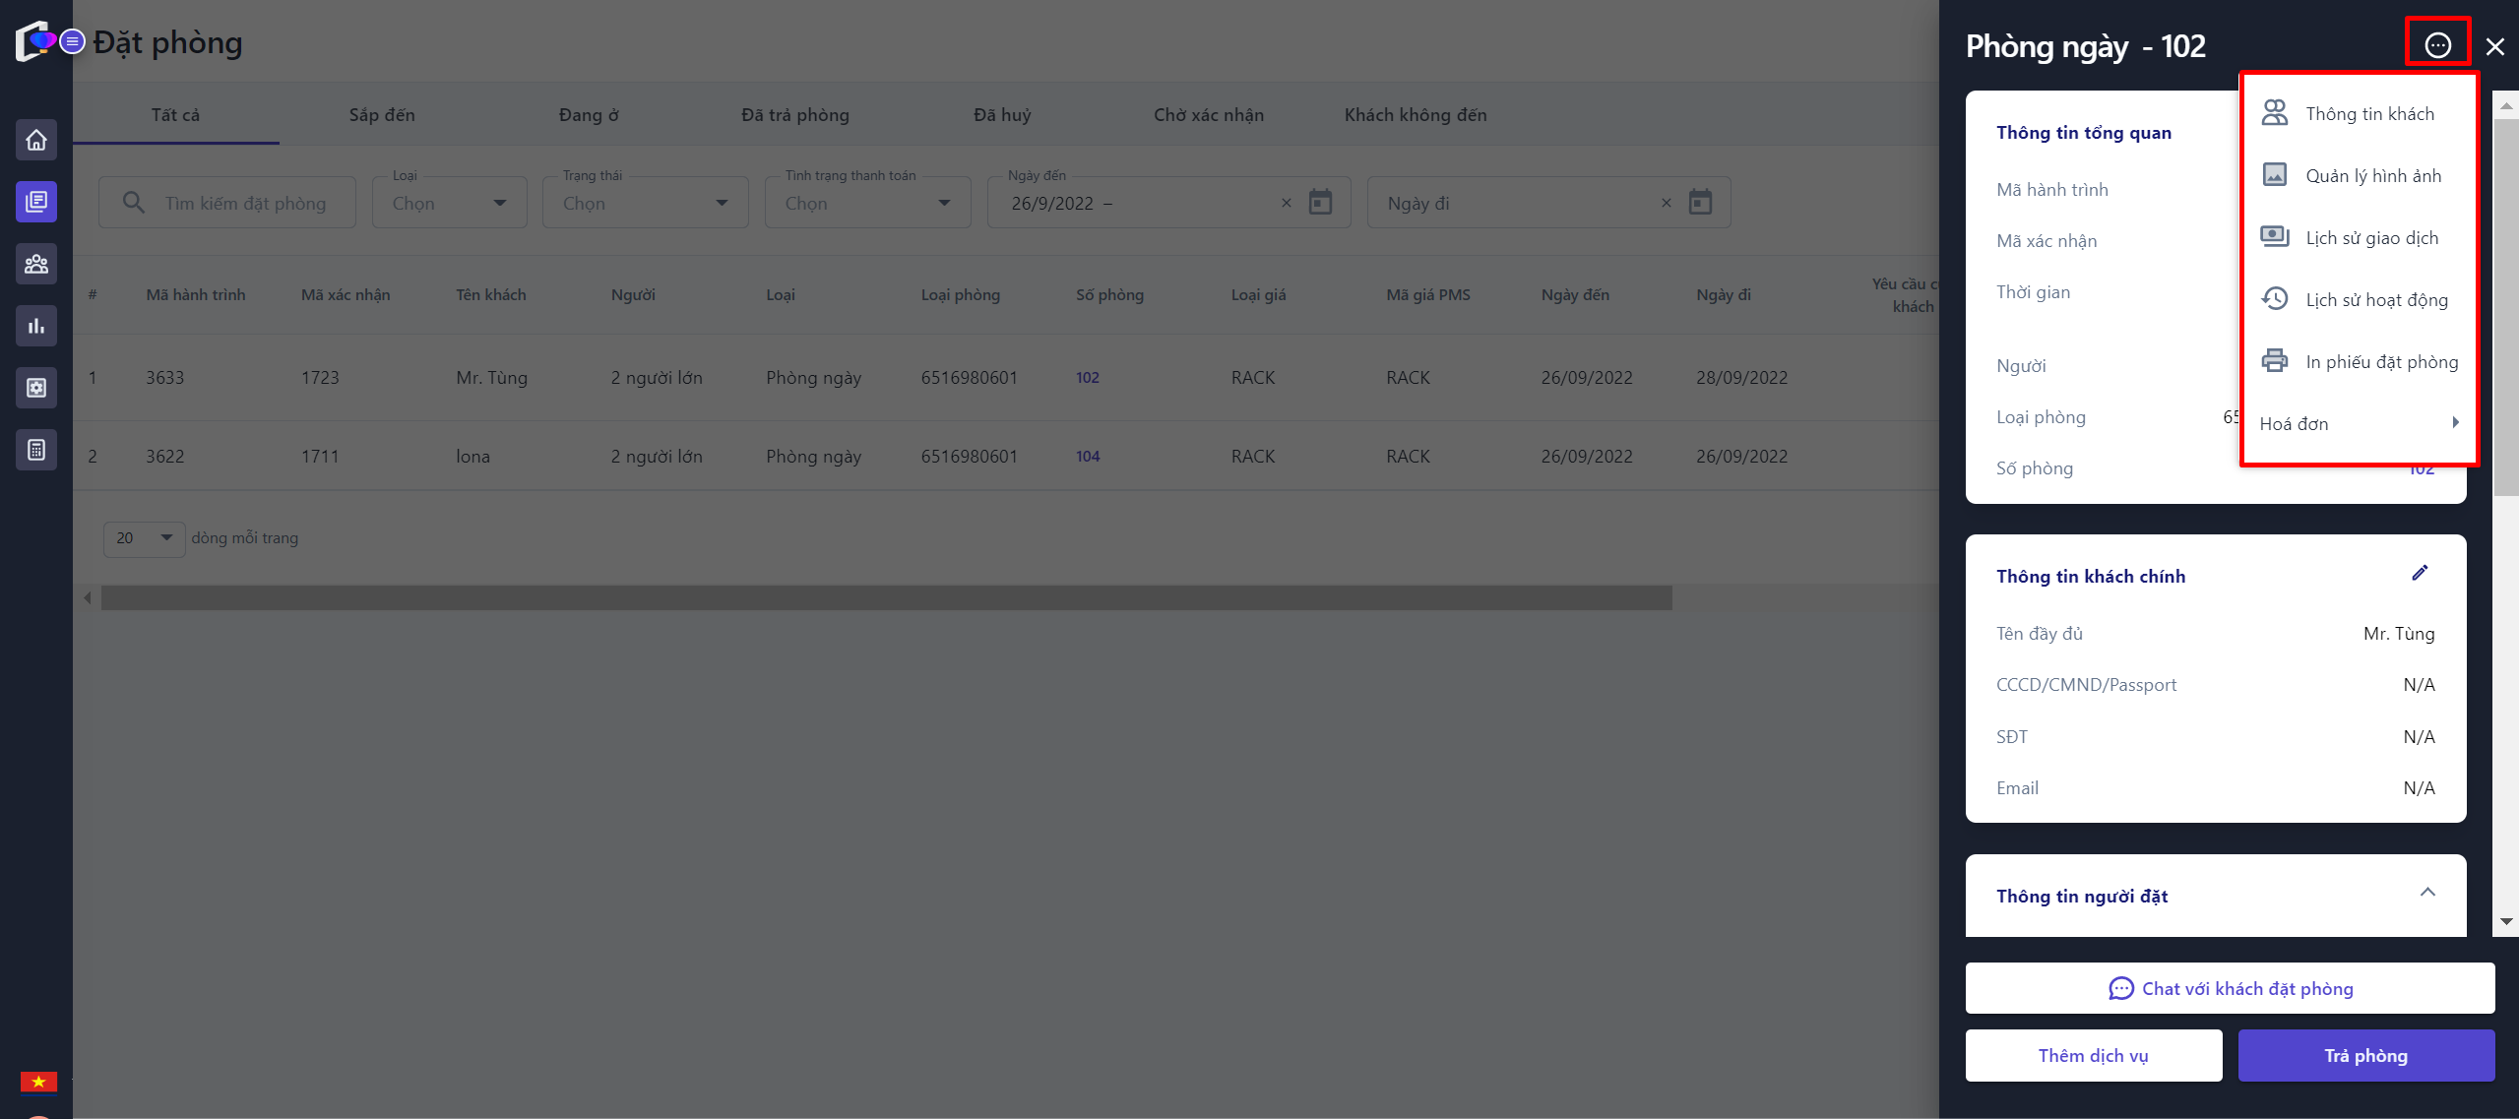Screen dimensions: 2519x1119
Task: Collapse the Thông tin người đặt section
Action: coord(2427,893)
